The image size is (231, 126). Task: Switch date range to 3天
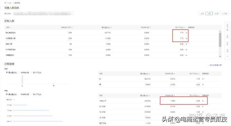point(202,13)
